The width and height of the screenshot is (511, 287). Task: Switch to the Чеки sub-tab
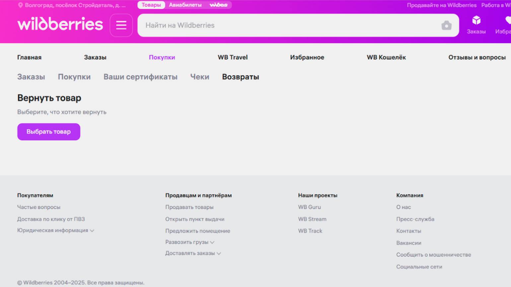[x=199, y=77]
